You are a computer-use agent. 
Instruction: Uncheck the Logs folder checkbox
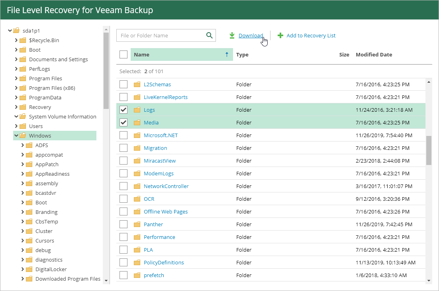tap(123, 110)
